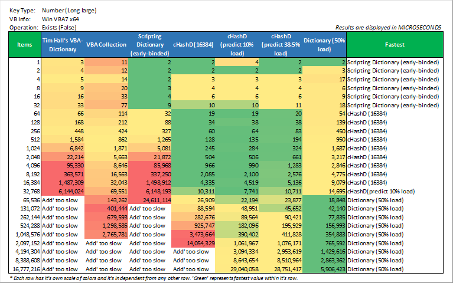453x283 pixels.
Task: Select 'cHashD (predict 38.5% load)' column header
Action: pyautogui.click(x=281, y=44)
